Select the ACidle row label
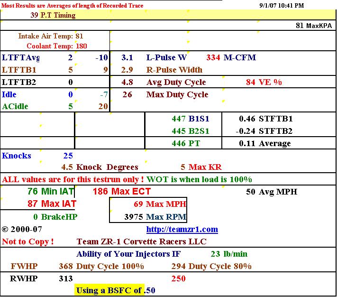The width and height of the screenshot is (337, 297). [15, 107]
